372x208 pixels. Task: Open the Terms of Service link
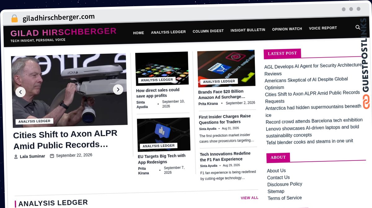(x=285, y=198)
